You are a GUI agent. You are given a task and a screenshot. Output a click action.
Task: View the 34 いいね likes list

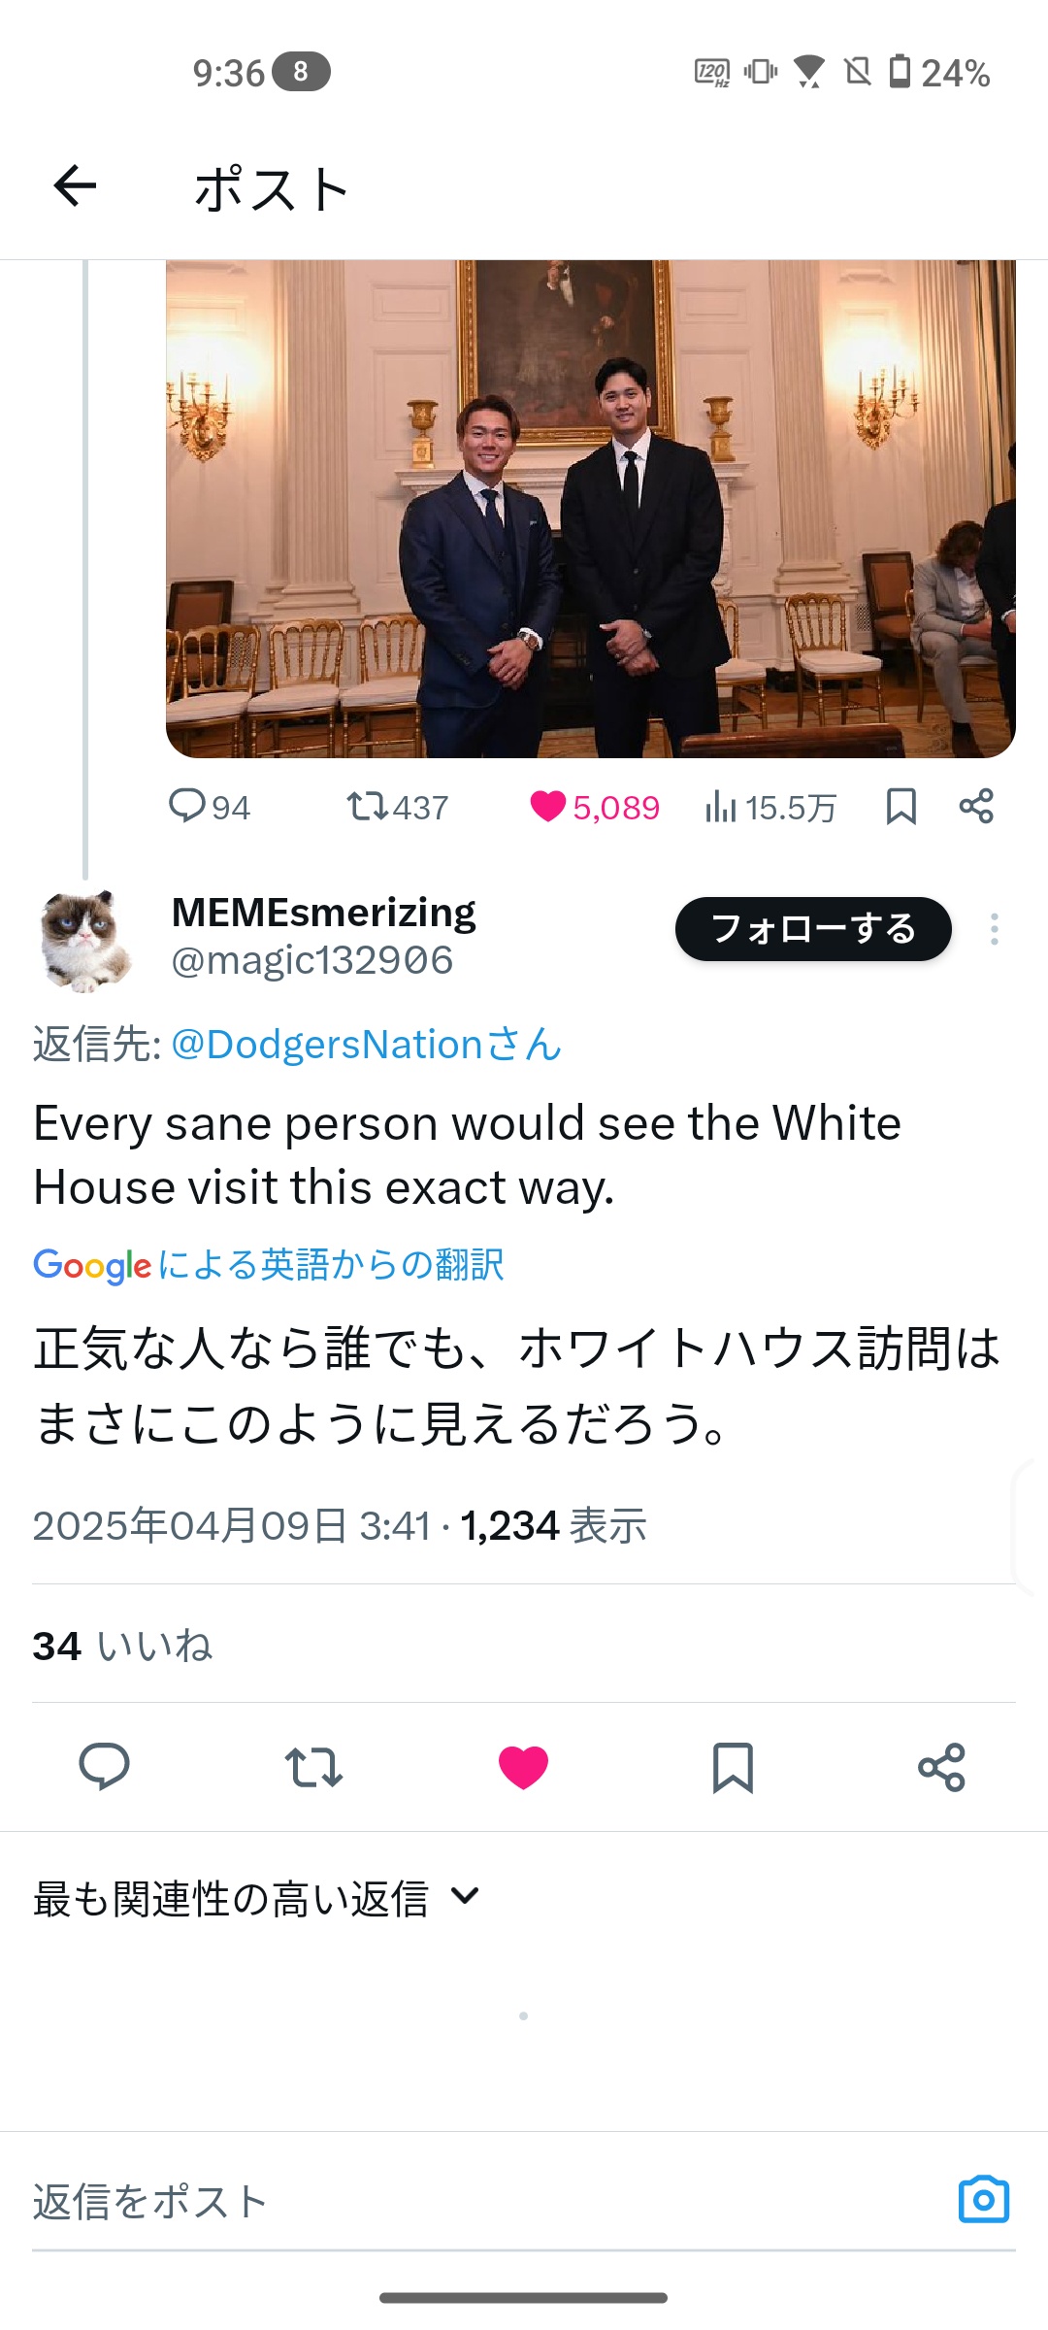(x=122, y=1646)
